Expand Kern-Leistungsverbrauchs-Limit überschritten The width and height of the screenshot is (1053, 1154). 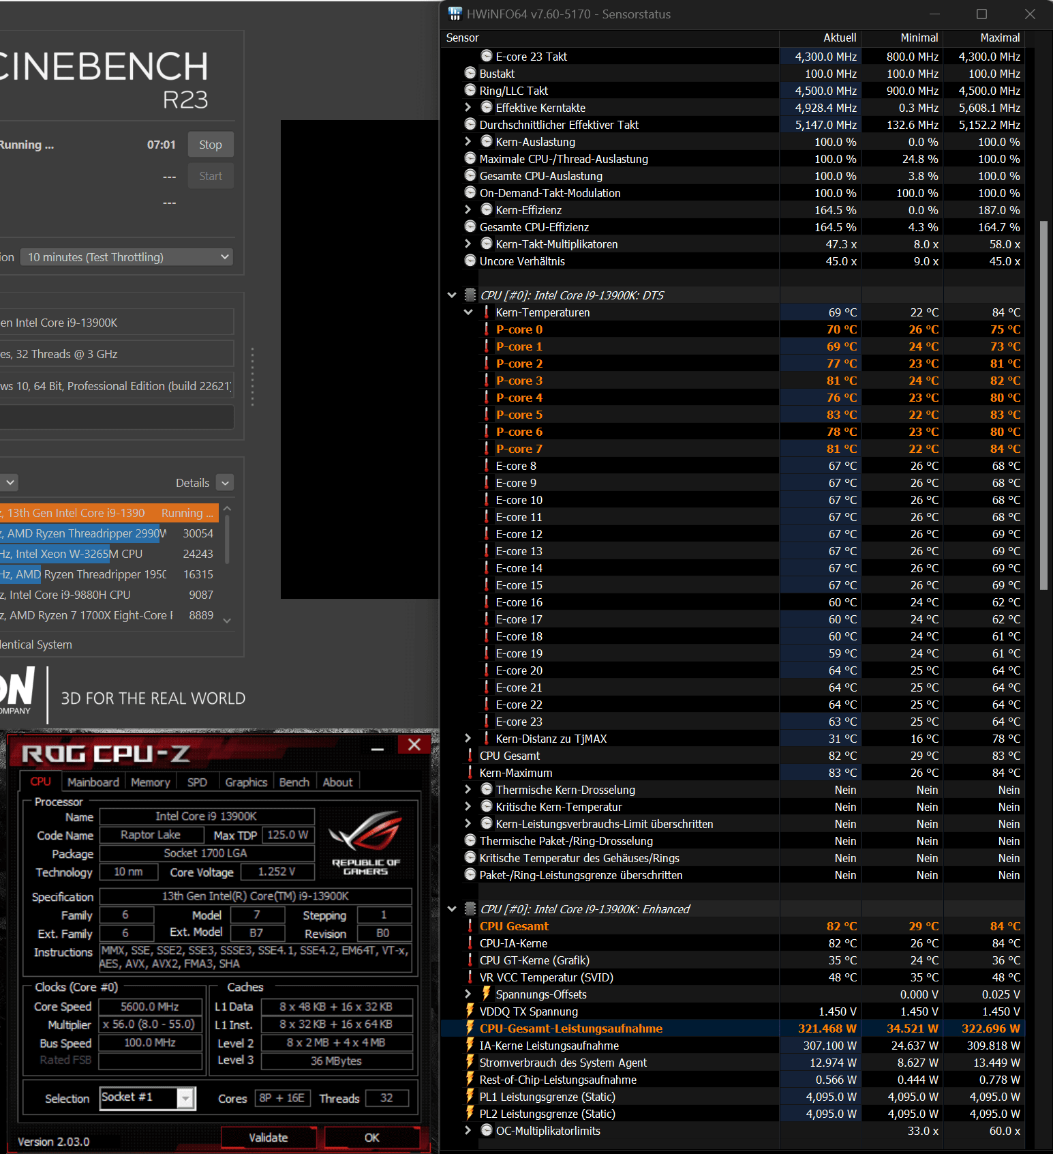click(x=468, y=824)
